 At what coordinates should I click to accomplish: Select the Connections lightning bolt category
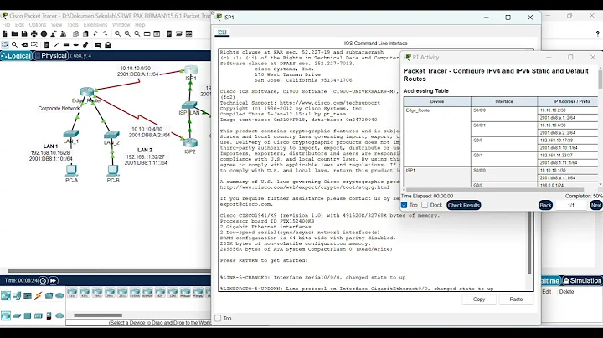[38, 295]
